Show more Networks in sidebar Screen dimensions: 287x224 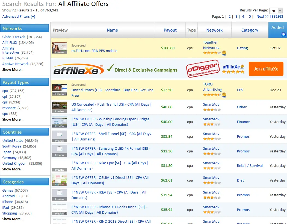pyautogui.click(x=13, y=69)
